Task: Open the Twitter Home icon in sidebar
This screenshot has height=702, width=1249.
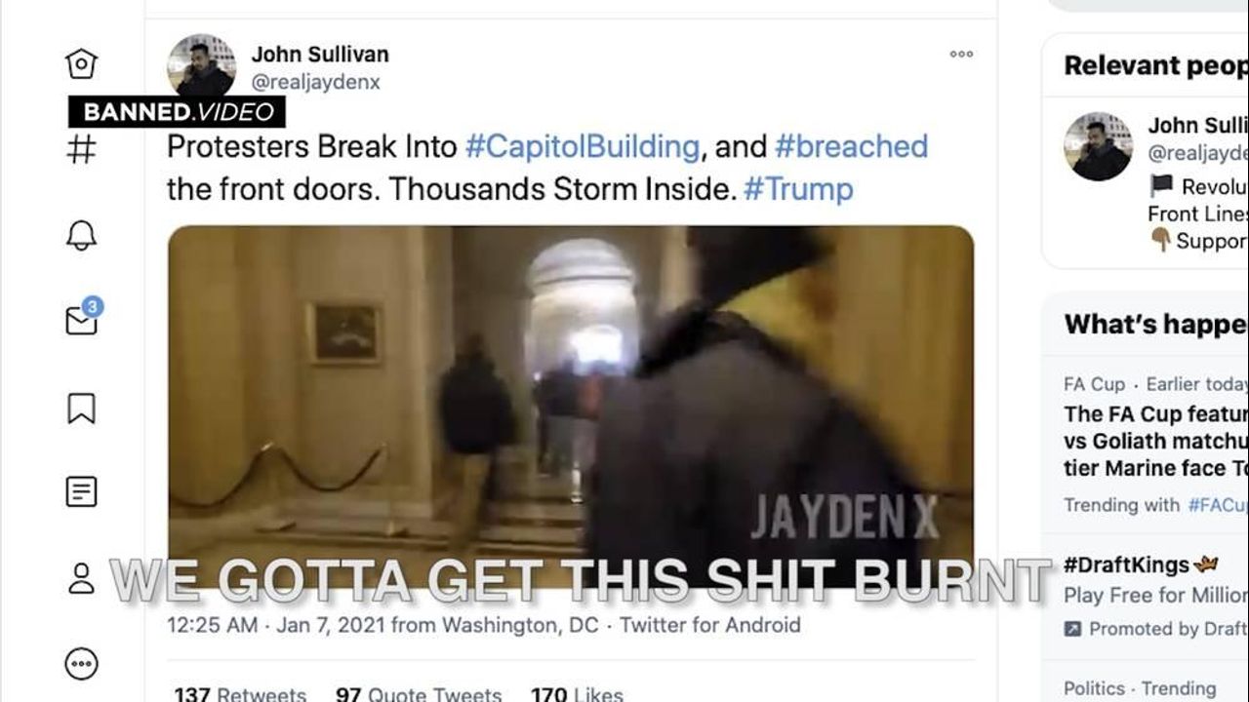Action: tap(81, 64)
